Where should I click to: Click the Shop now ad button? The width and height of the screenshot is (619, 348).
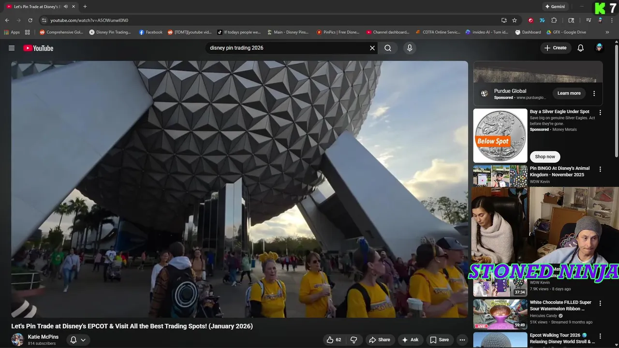pyautogui.click(x=545, y=157)
